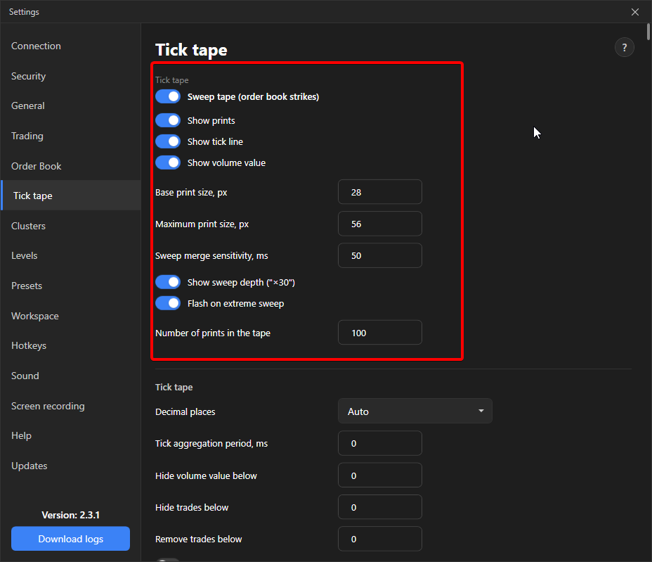Screen dimensions: 652x562
Task: Click the settings panel vertical scrollbar
Action: 648,32
